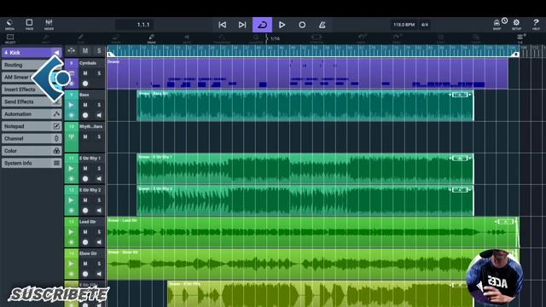Solo the Cymbals track
This screenshot has width=546, height=307.
[x=99, y=73]
